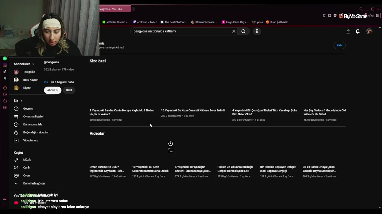Open the Extensions cube in the browser sidebar
The width and height of the screenshot is (382, 214).
tap(5, 101)
